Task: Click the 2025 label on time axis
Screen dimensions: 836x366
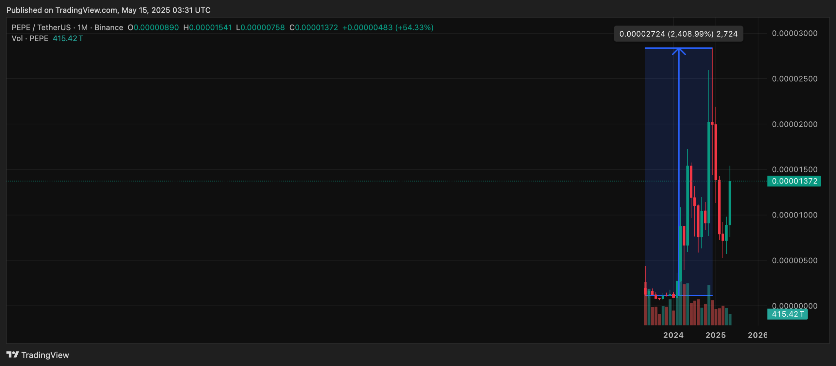Action: click(715, 335)
